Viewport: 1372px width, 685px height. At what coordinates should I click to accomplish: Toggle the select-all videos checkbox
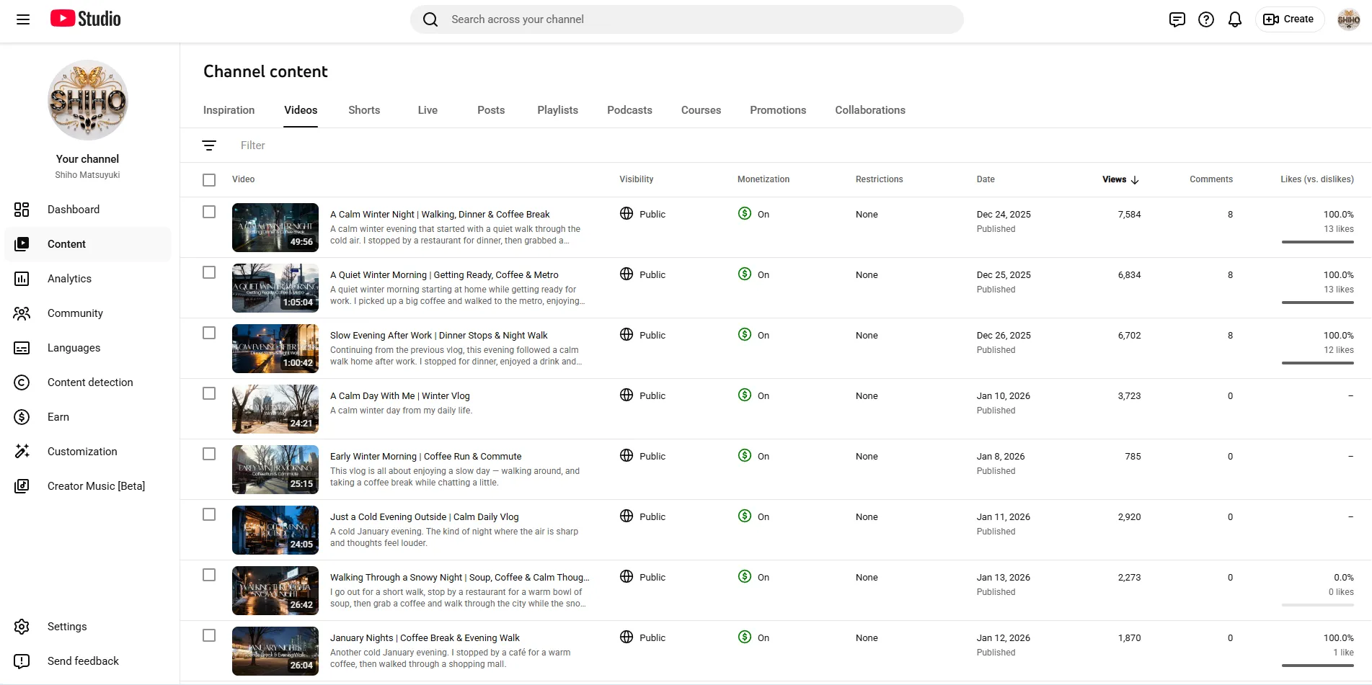209,180
